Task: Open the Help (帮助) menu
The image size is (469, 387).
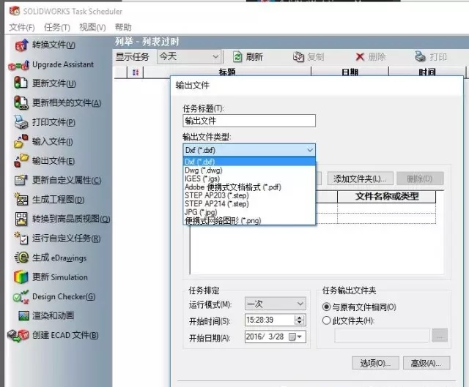Action: tap(123, 28)
